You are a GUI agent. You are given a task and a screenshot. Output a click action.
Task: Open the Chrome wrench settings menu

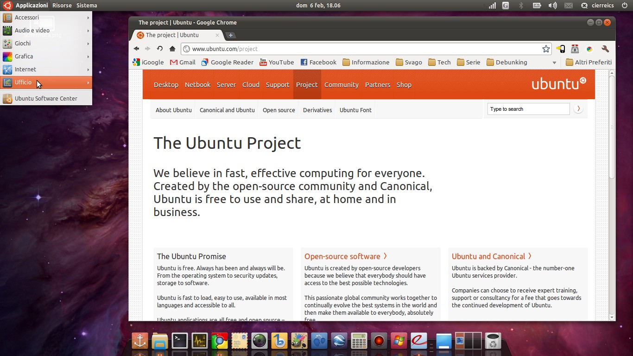(605, 49)
